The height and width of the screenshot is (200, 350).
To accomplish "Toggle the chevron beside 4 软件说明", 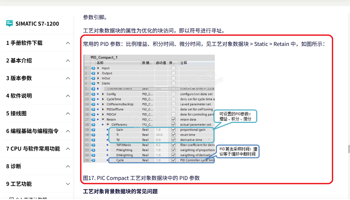I will 68,96.
